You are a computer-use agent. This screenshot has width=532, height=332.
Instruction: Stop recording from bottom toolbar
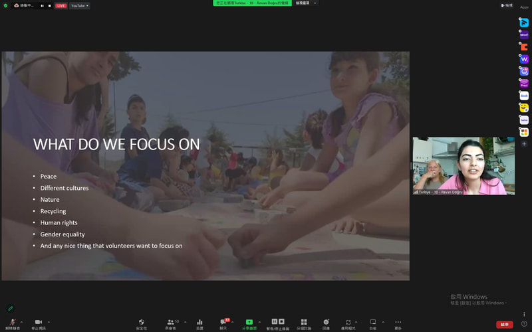click(x=281, y=321)
